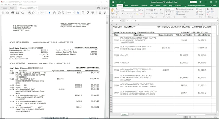
Task: Open Conditional Formatting dropdown
Action: point(185,9)
